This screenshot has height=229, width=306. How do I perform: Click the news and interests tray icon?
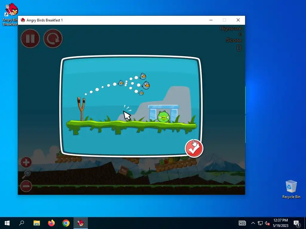pyautogui.click(x=242, y=223)
